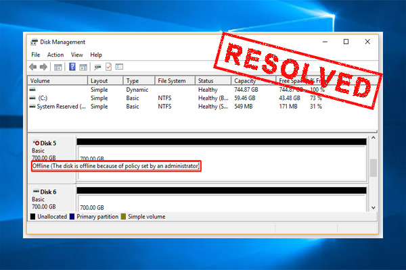This screenshot has height=270, width=406.
Task: Click the scroll down arrow in disk pane
Action: [374, 207]
